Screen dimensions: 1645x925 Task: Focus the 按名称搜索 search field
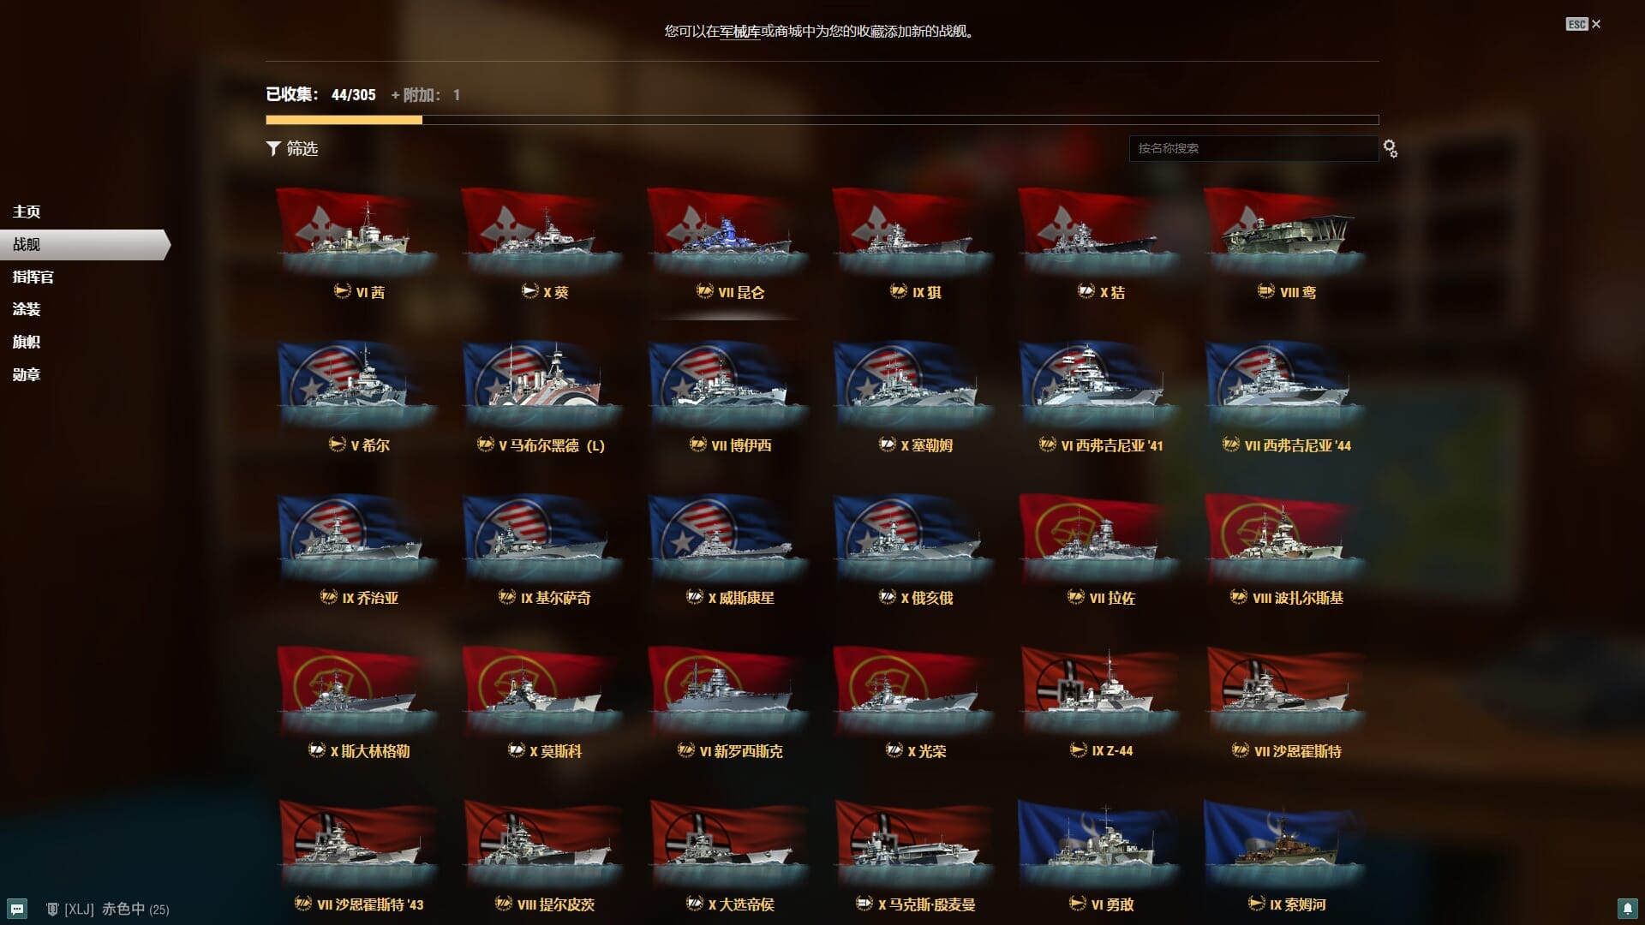pyautogui.click(x=1253, y=148)
